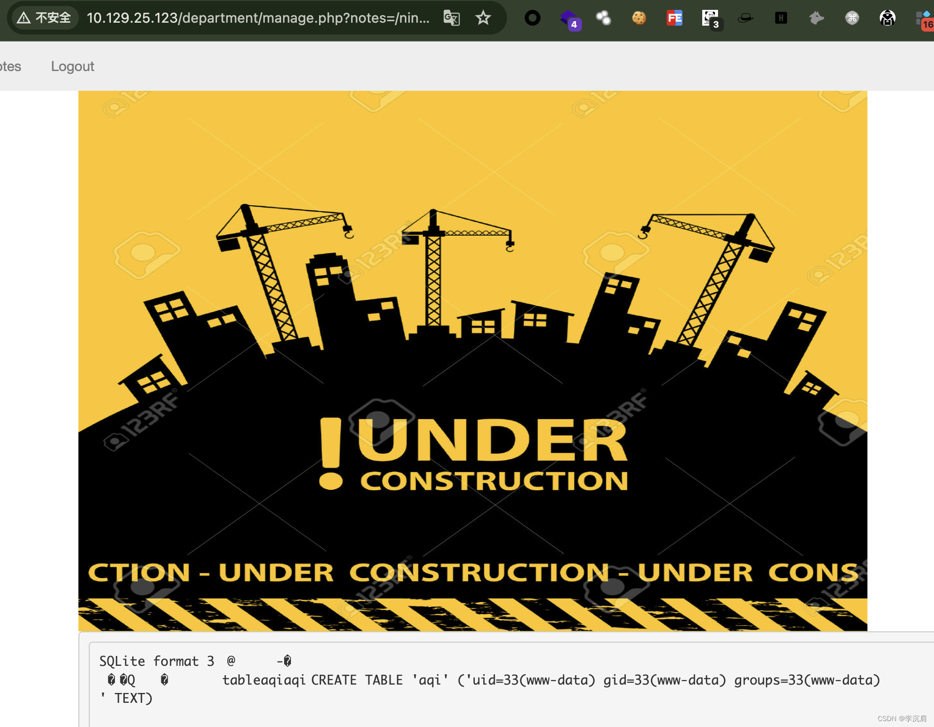Click the white bubbles extension icon
Viewport: 934px width, 727px height.
(604, 18)
